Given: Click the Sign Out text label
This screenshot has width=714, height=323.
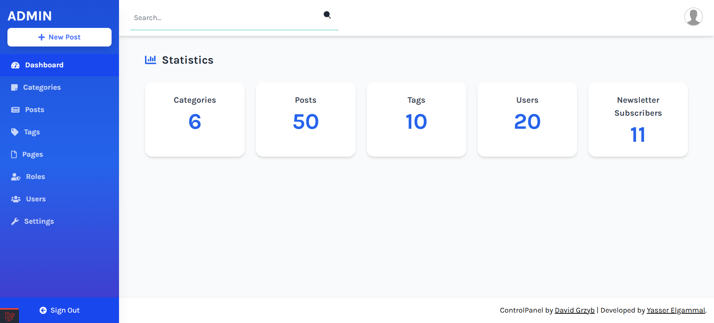Looking at the screenshot, I should point(65,310).
